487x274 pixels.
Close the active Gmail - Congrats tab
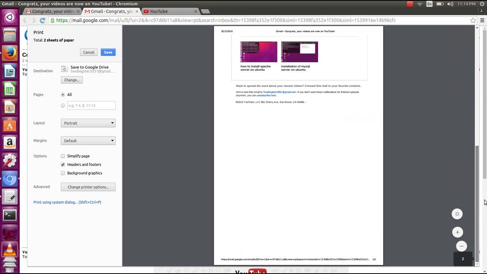tap(137, 11)
